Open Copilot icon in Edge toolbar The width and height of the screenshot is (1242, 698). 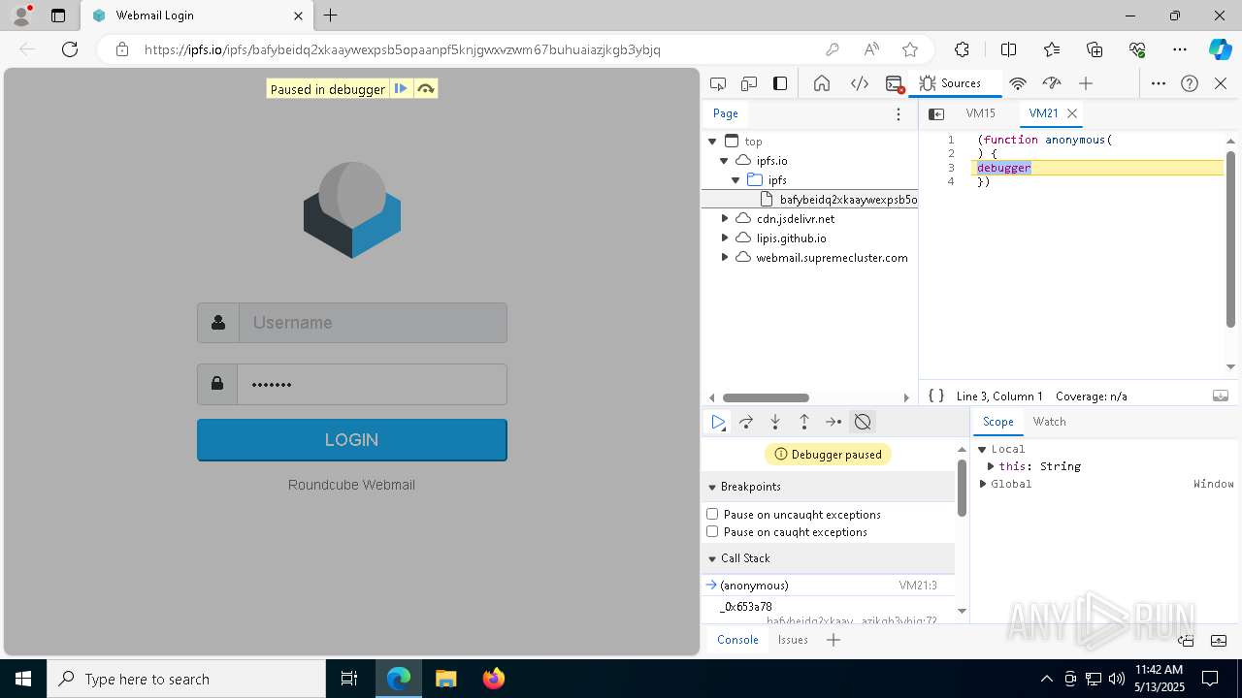click(1220, 49)
